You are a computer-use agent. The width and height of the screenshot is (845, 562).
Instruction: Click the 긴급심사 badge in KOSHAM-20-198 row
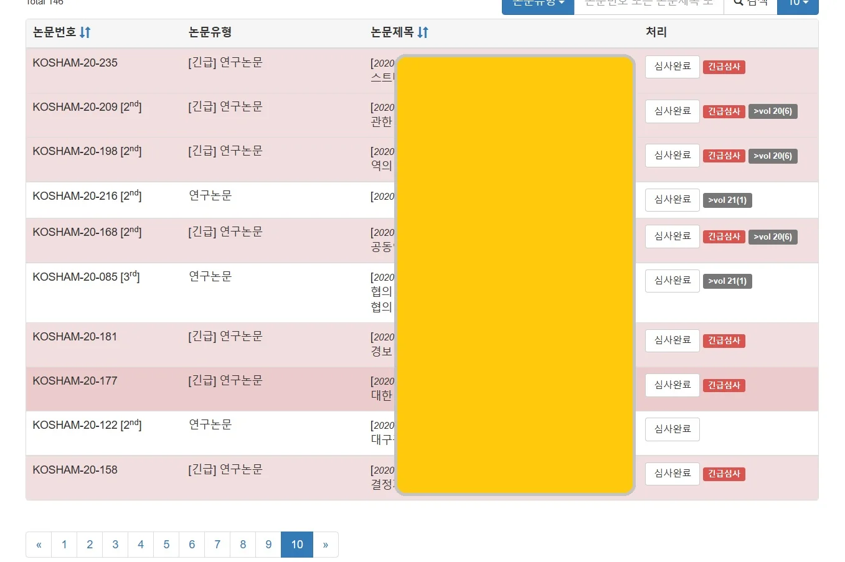(724, 156)
